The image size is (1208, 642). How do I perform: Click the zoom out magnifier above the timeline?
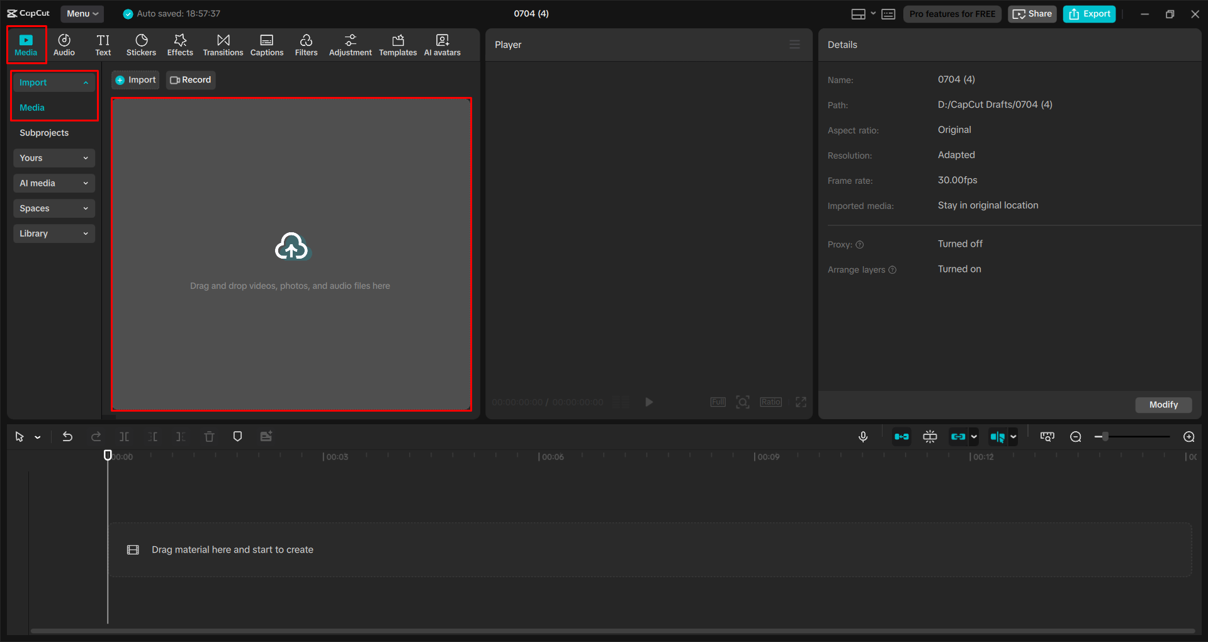point(1076,436)
